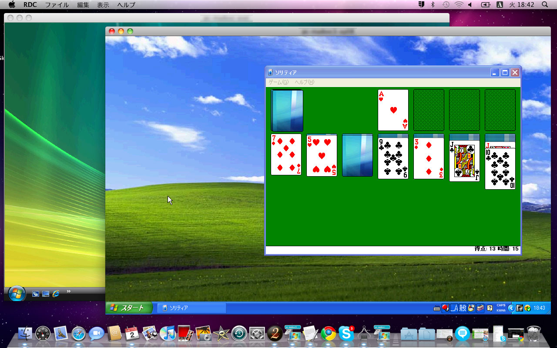
Task: Open TextEdit from the Dock
Action: (x=311, y=334)
